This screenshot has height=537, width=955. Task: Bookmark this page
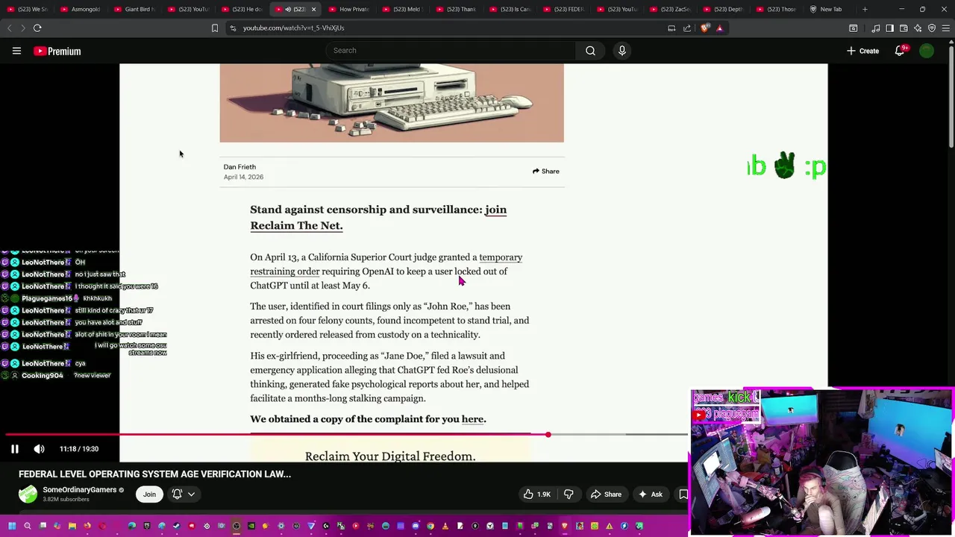pyautogui.click(x=215, y=28)
